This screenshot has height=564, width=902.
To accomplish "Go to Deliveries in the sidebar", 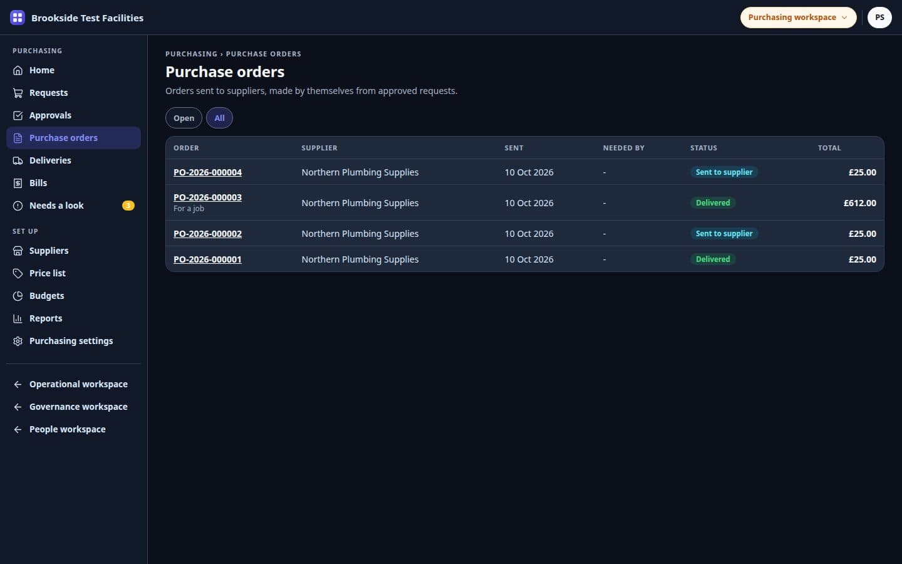I will [x=73, y=160].
